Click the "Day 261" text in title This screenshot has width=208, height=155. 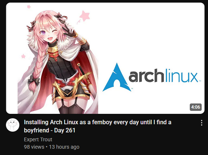[65, 131]
